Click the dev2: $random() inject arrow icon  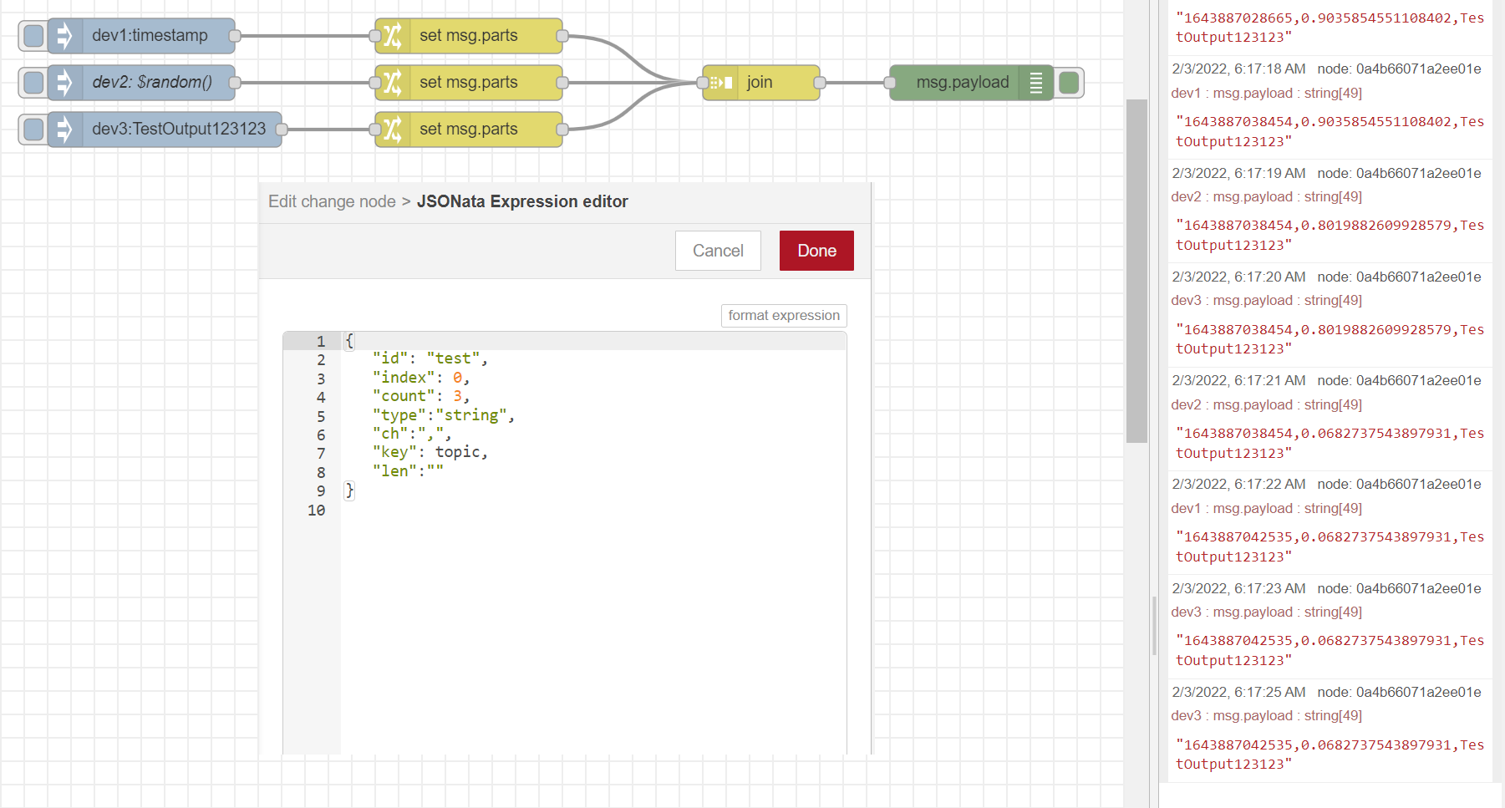coord(65,83)
